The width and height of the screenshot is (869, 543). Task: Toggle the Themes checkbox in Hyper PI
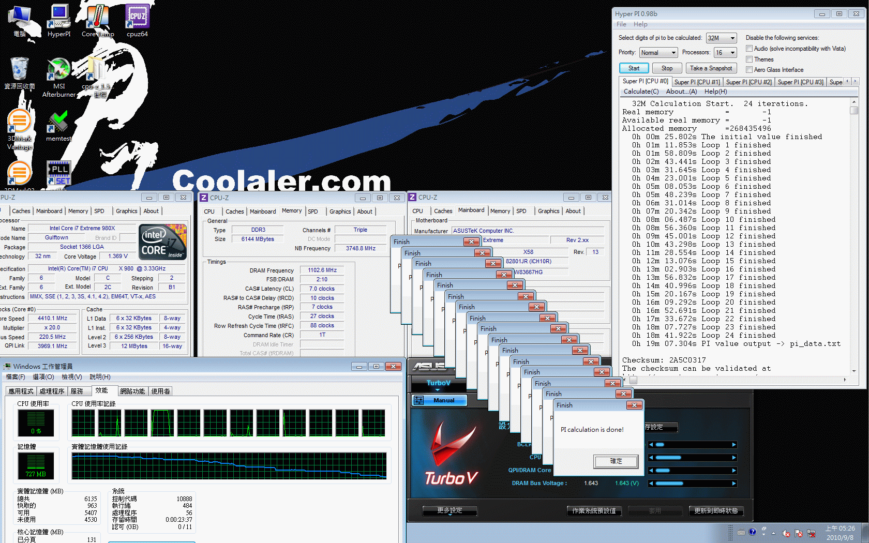[x=749, y=59]
